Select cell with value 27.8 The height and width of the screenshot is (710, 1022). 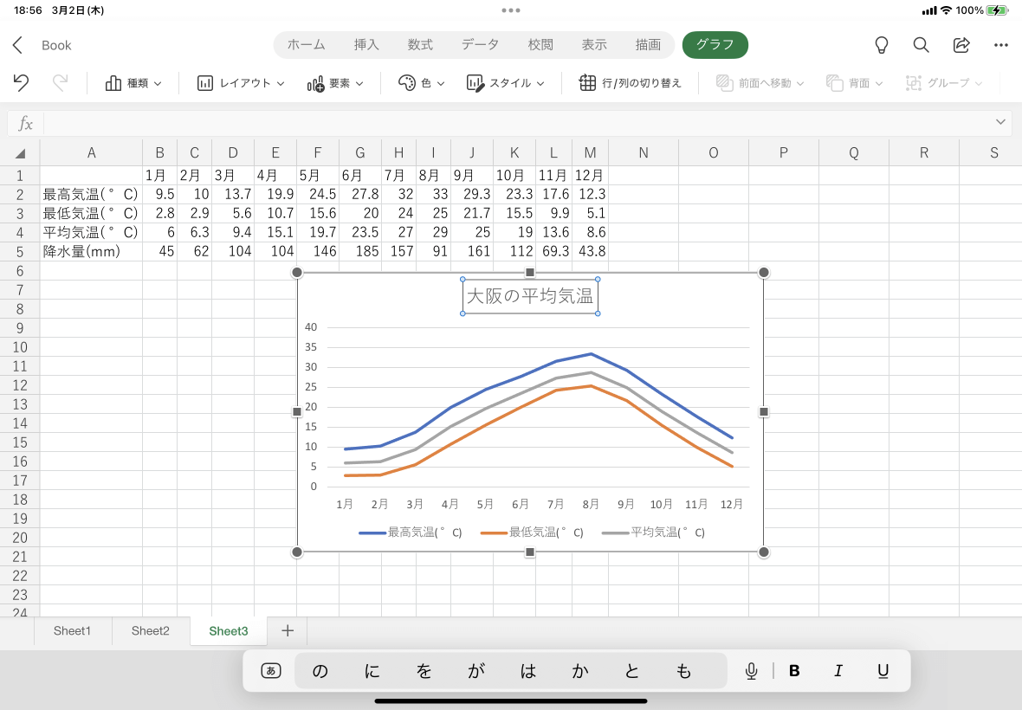point(360,194)
